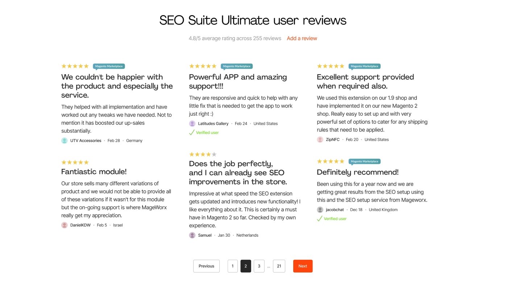Click Latitudes Gallery reviewer avatar
The width and height of the screenshot is (506, 288).
point(192,123)
